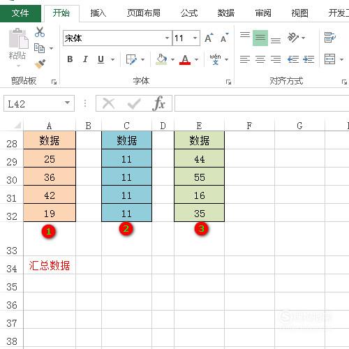This screenshot has width=349, height=349.
Task: Click the text orientation icon
Action: pos(293,37)
